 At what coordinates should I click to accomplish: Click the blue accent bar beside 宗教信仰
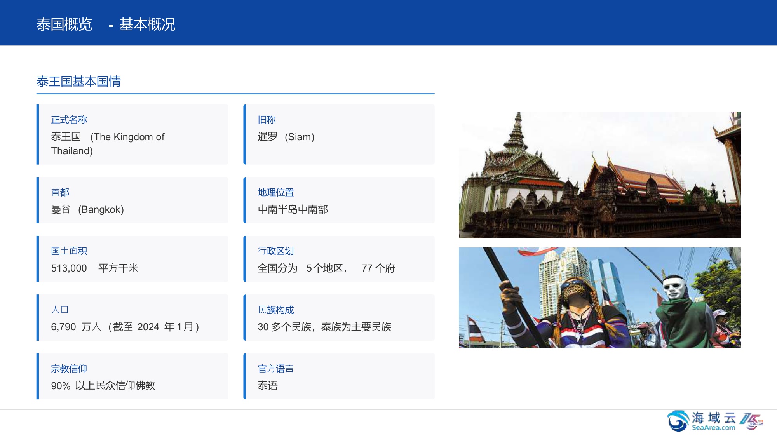coord(38,376)
